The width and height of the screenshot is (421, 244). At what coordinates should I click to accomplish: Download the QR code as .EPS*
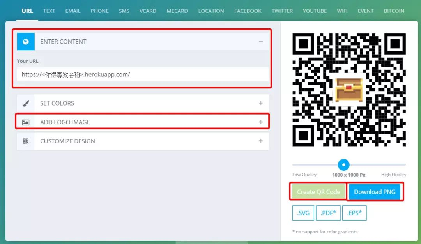coord(354,213)
